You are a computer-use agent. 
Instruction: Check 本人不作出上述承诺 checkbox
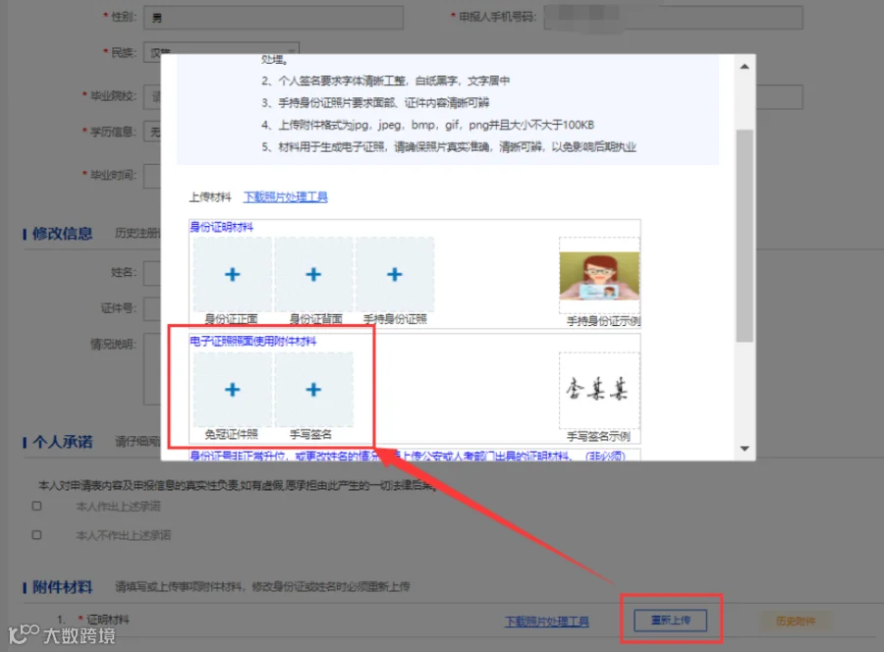click(36, 535)
